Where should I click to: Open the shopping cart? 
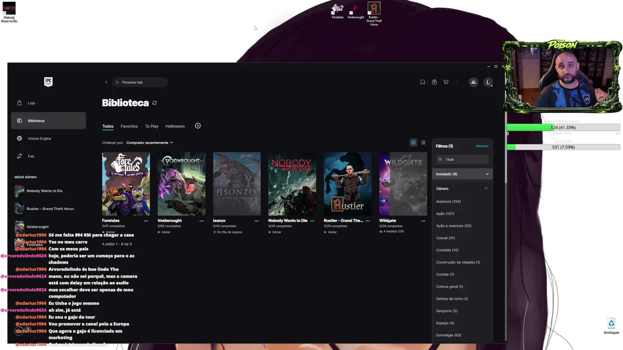446,82
